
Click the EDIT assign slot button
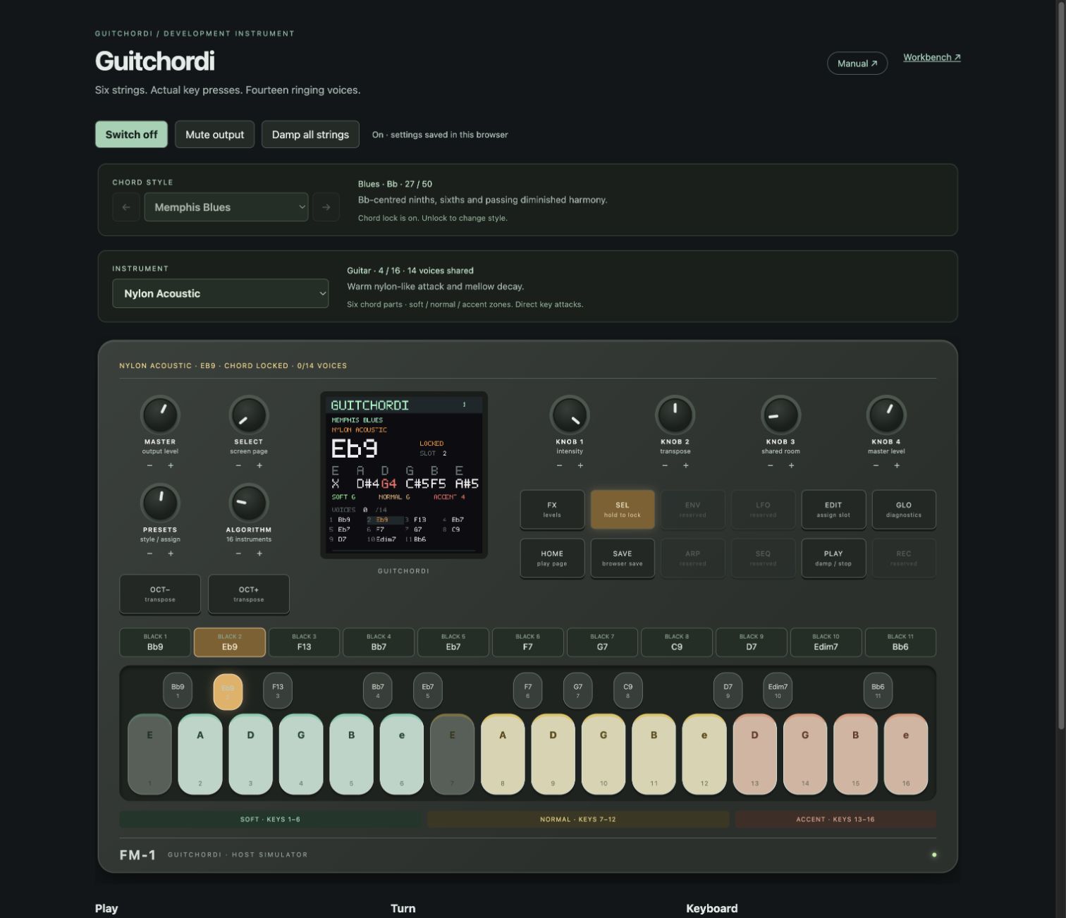point(833,509)
